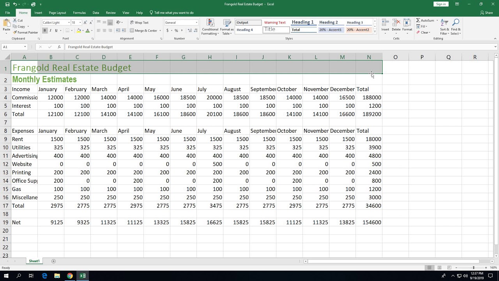499x281 pixels.
Task: Decrease font size with smaller A icon
Action: point(91,23)
